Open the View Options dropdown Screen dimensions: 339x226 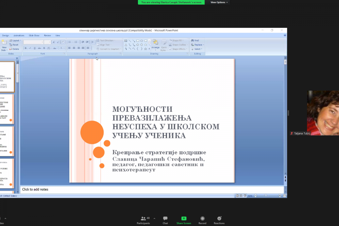pyautogui.click(x=219, y=2)
